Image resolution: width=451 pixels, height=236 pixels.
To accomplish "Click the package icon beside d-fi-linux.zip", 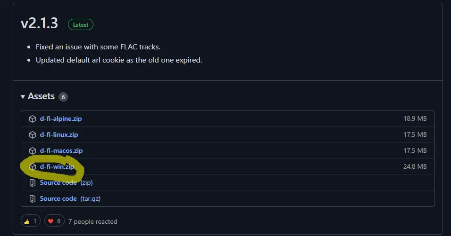I will [x=33, y=135].
